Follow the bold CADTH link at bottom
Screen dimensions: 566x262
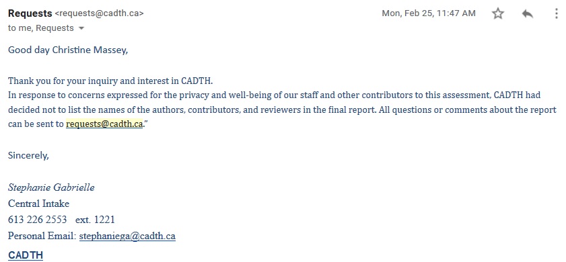point(26,255)
